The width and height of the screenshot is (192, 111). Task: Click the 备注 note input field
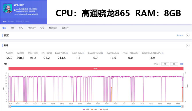click(x=18, y=21)
